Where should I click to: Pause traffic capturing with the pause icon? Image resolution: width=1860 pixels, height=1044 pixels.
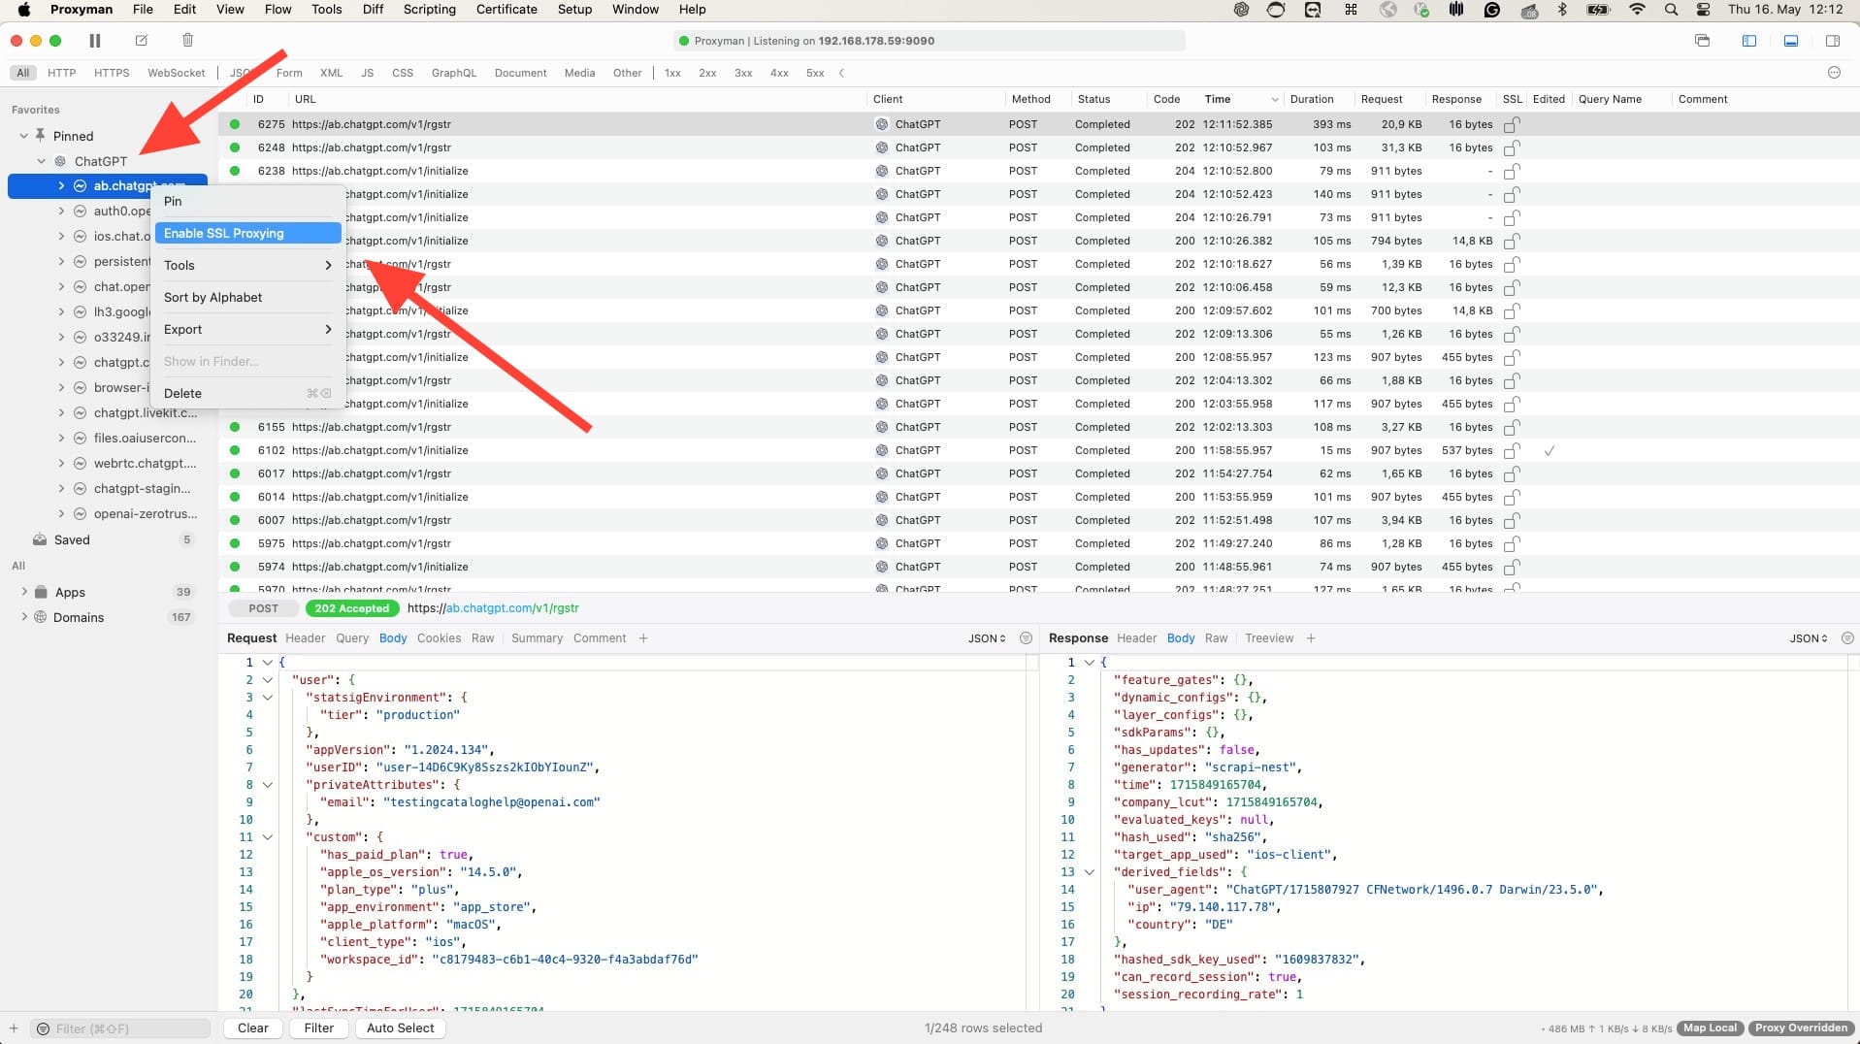(94, 41)
